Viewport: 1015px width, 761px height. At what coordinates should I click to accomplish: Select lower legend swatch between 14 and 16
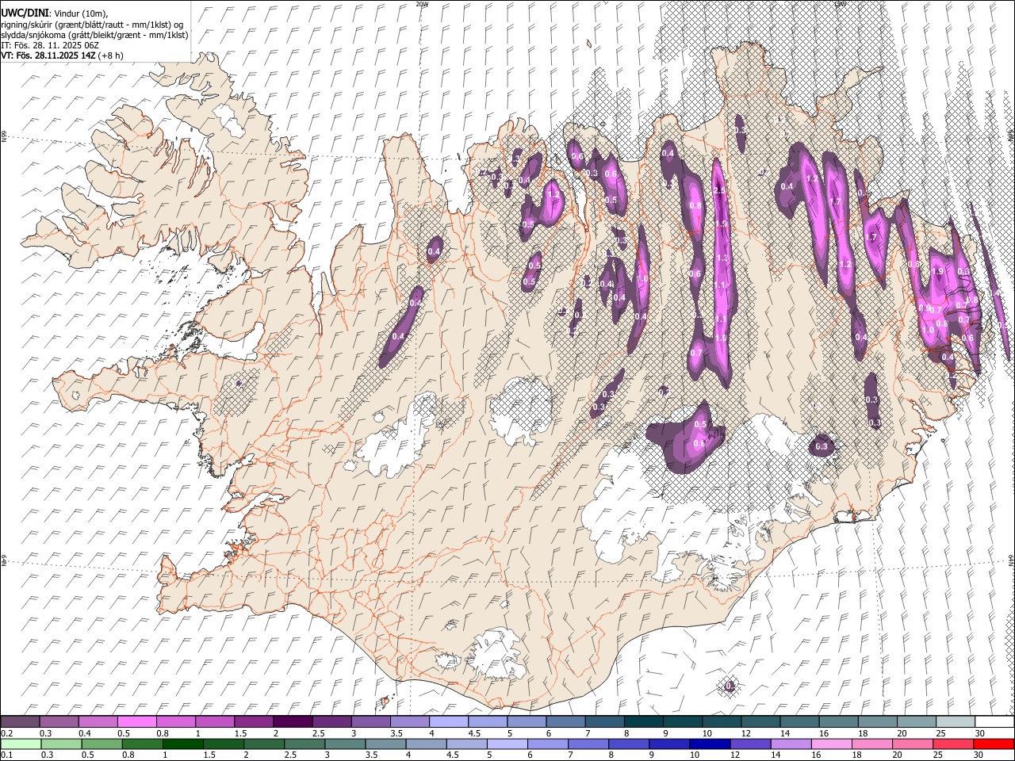(791, 744)
